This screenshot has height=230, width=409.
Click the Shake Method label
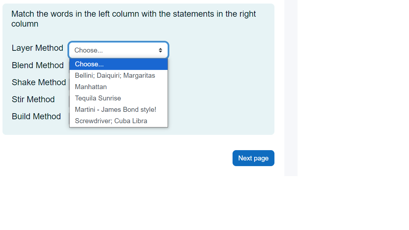[x=39, y=82]
